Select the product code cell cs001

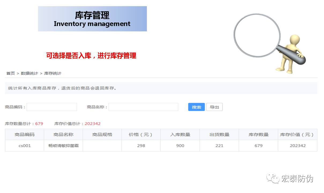click(24, 146)
